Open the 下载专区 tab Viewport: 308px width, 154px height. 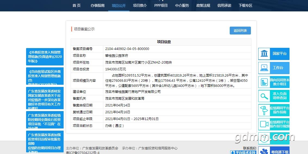click(245, 5)
